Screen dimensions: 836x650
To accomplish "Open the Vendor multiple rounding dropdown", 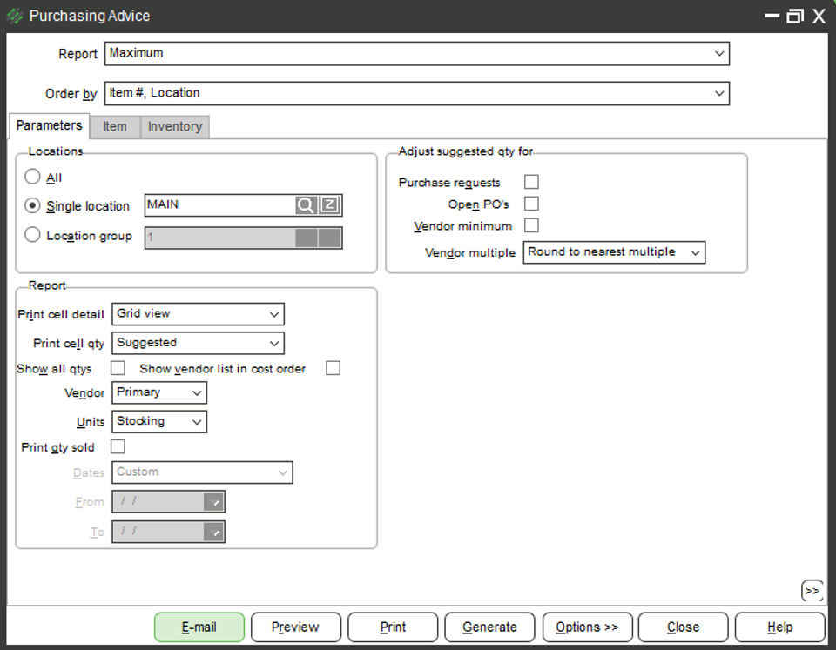I will coord(614,252).
